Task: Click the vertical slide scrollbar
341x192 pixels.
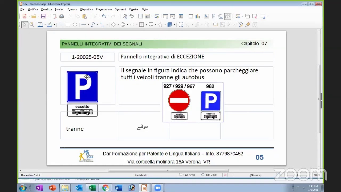Action: [x=319, y=99]
